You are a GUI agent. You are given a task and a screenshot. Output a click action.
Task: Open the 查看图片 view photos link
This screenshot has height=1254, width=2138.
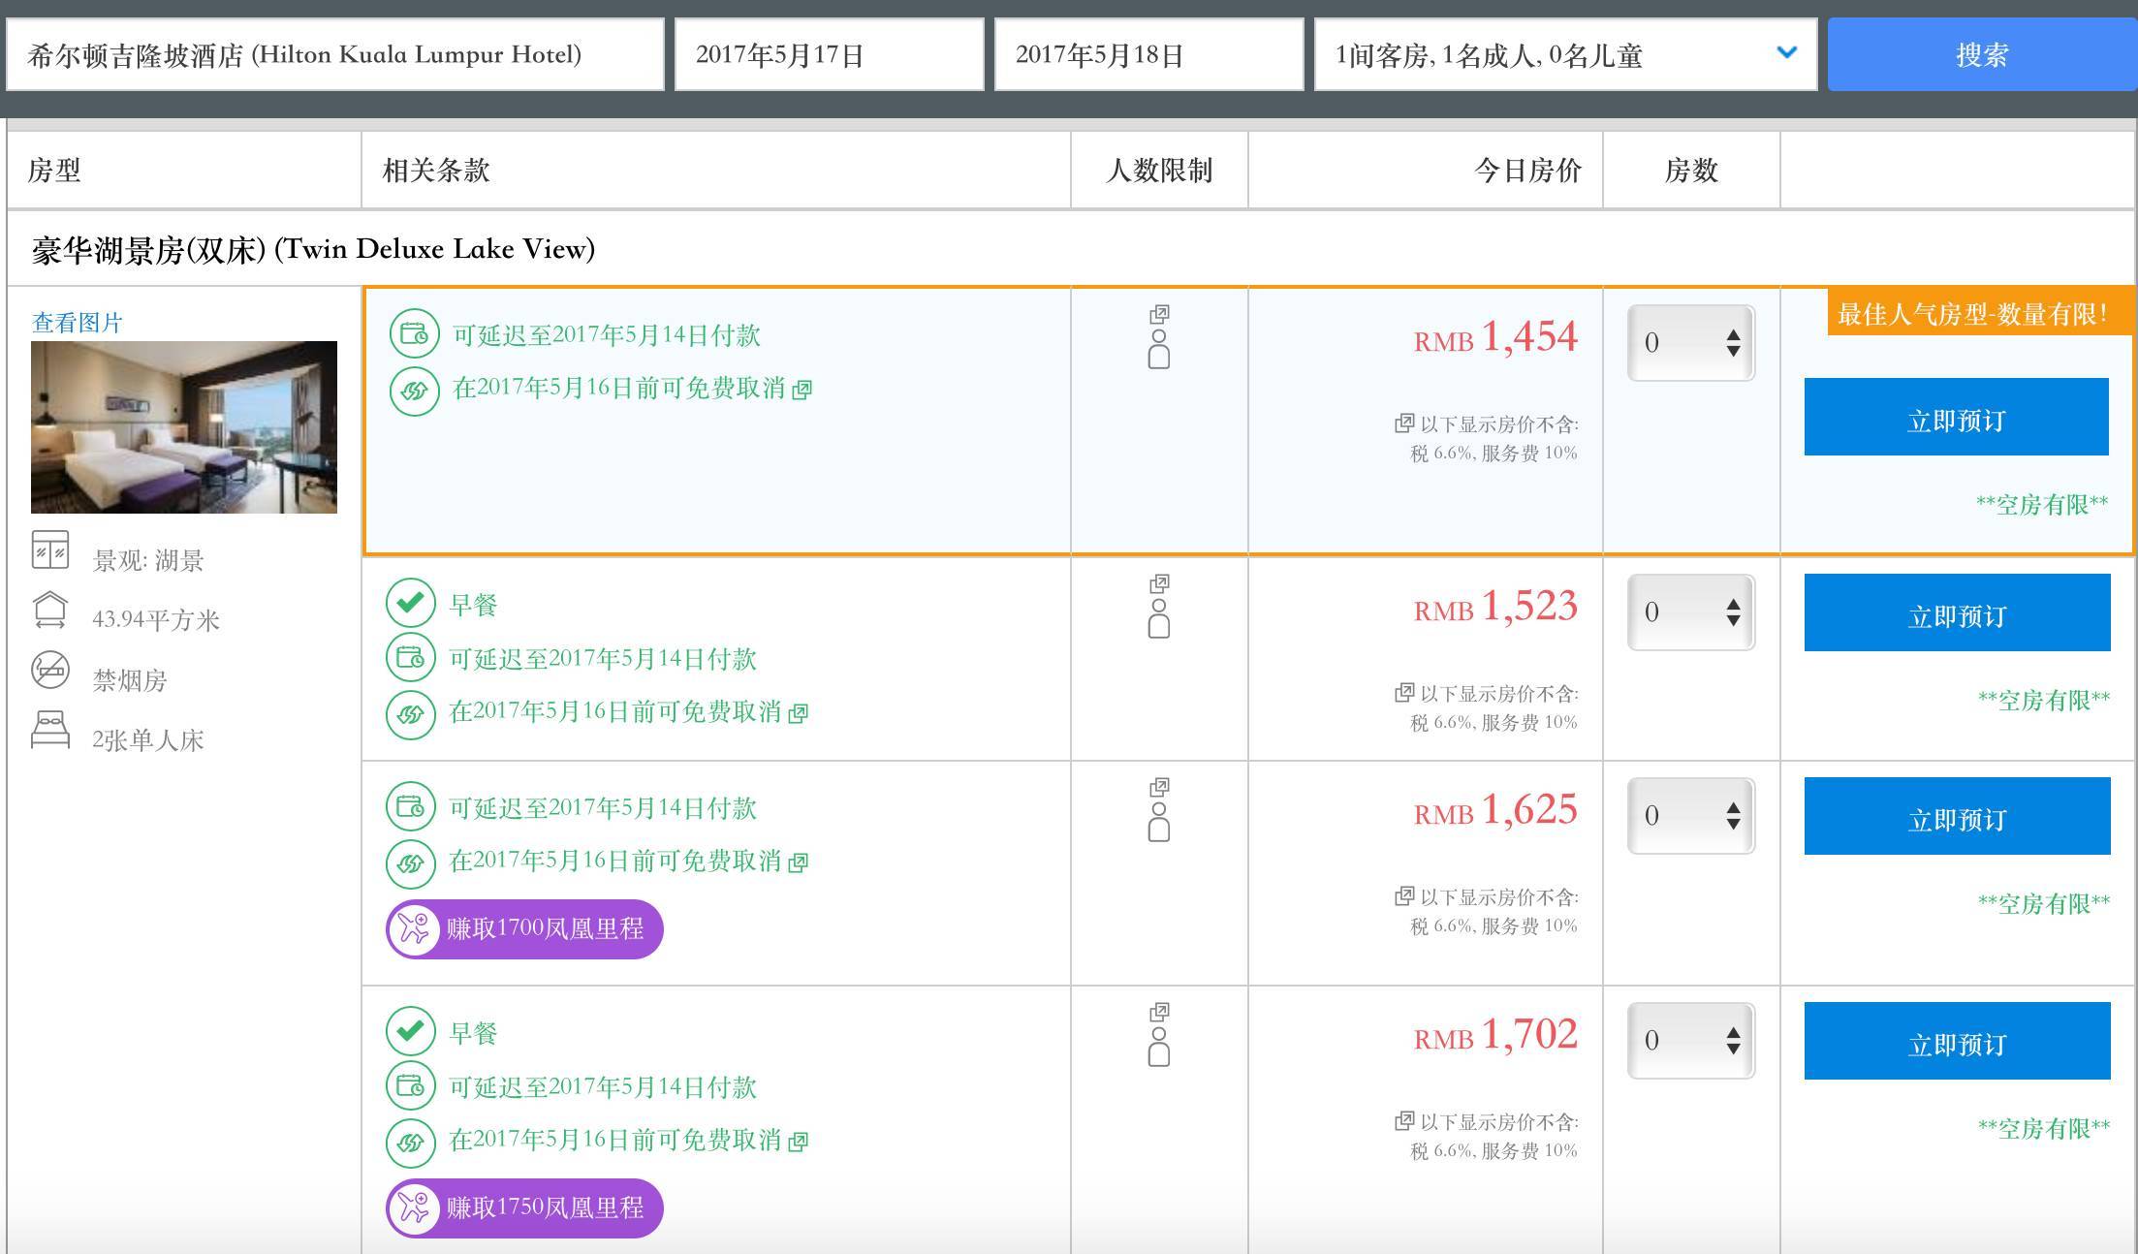78,323
